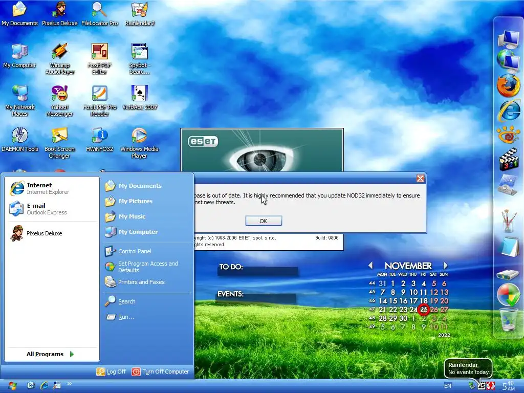Launch Media Player Classic 321 dock icon
The height and width of the screenshot is (393, 524).
click(508, 160)
